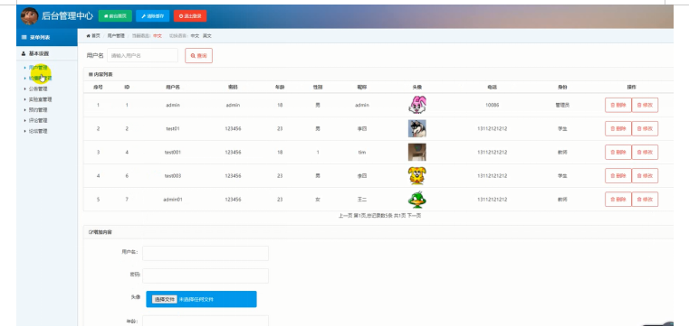Delete the test01 user row
The image size is (689, 336).
coord(617,128)
